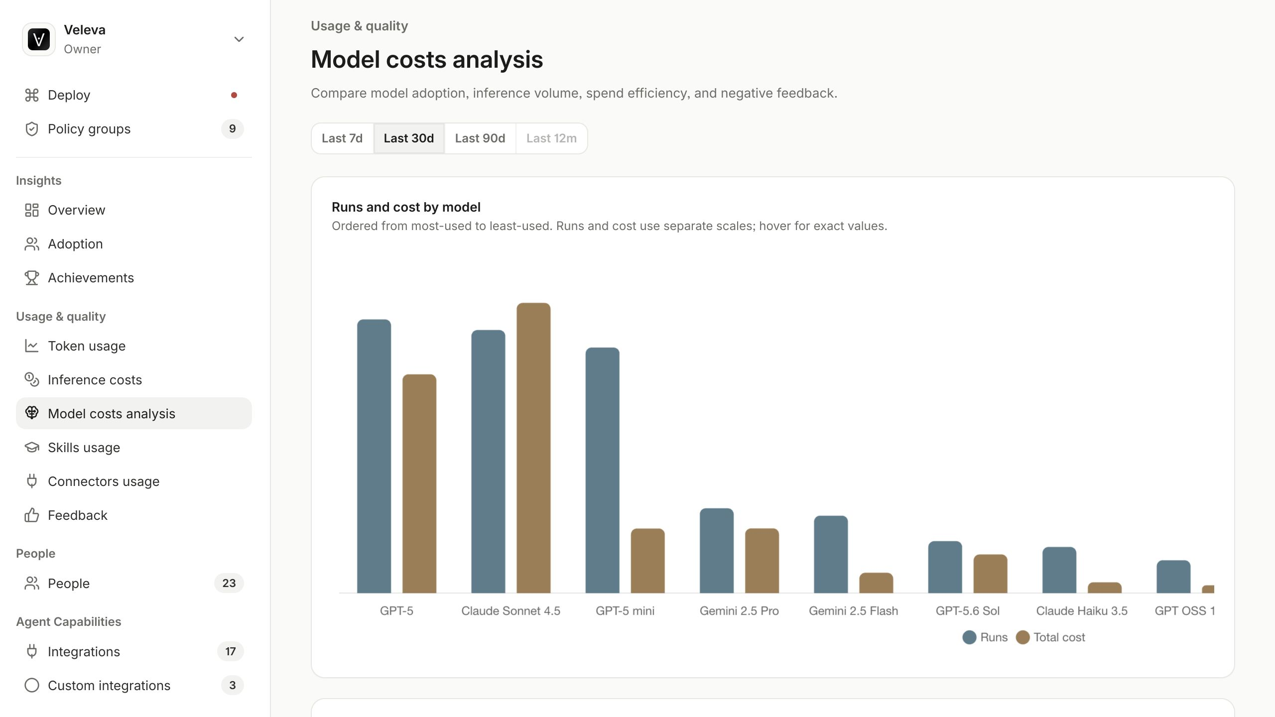Click the Integrations count badge 17
The height and width of the screenshot is (717, 1275).
tap(231, 652)
